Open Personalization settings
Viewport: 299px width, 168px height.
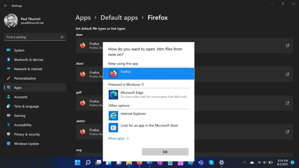pos(25,78)
